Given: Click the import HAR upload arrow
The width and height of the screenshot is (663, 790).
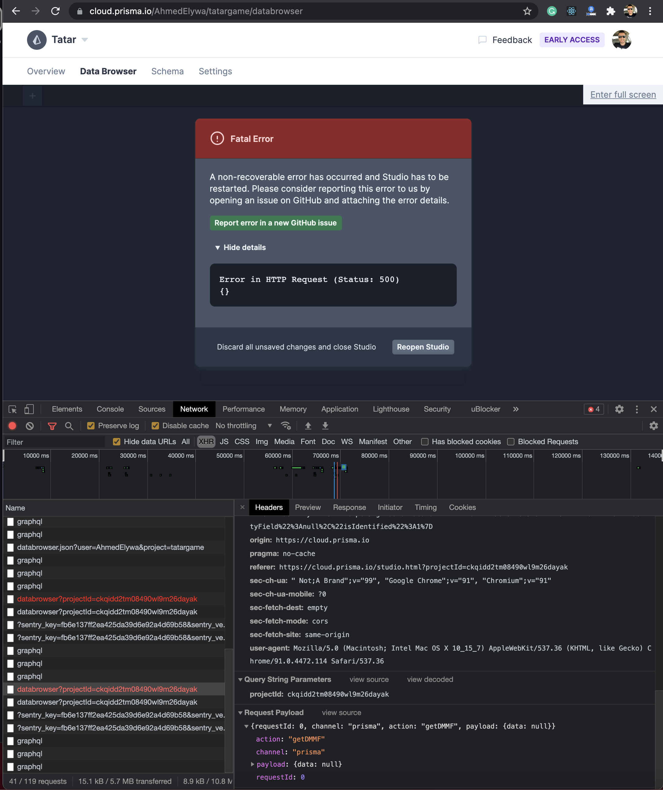Looking at the screenshot, I should (x=308, y=425).
